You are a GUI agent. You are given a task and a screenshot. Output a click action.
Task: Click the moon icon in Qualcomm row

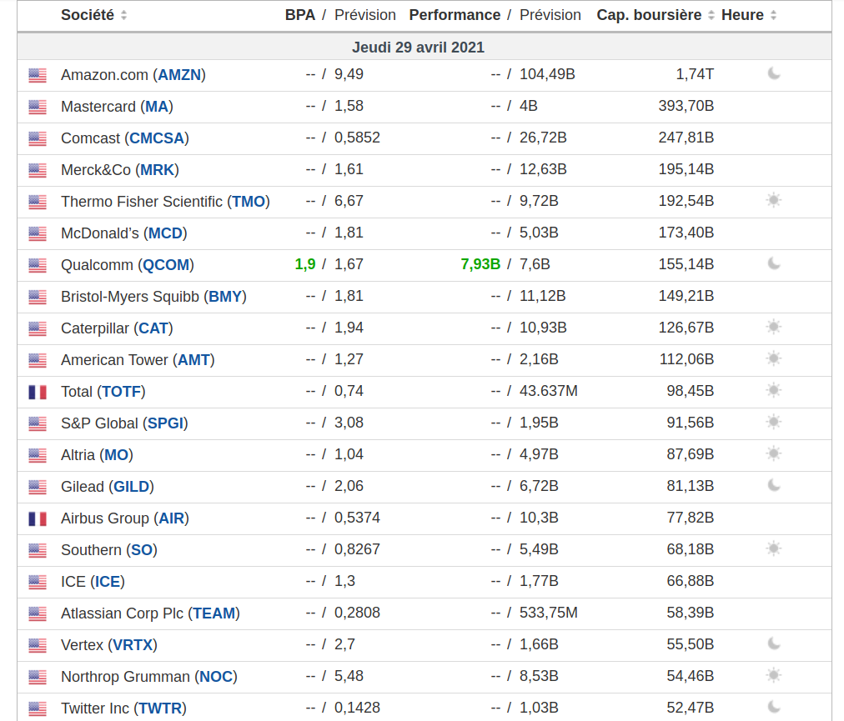pos(774,263)
